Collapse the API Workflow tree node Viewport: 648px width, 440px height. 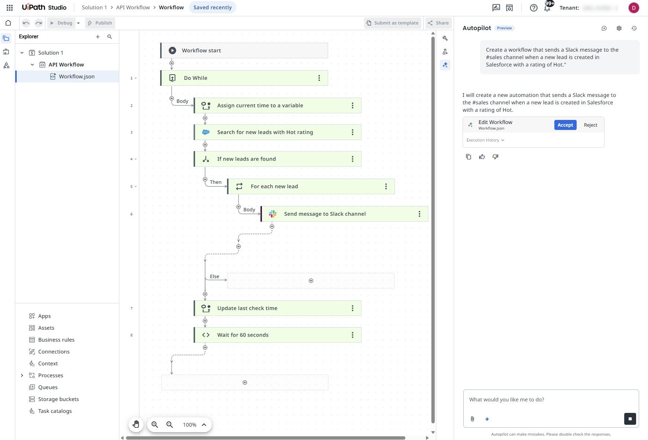[32, 65]
